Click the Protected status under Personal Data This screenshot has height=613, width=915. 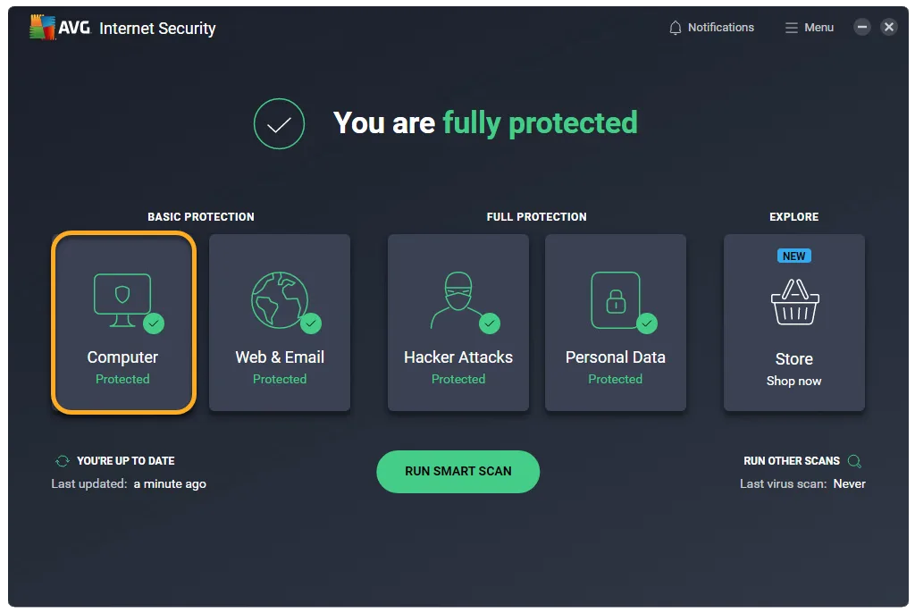click(x=616, y=380)
